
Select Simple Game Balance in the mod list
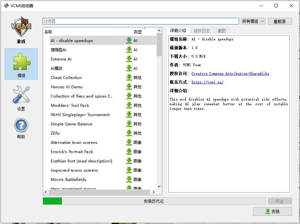coord(72,124)
